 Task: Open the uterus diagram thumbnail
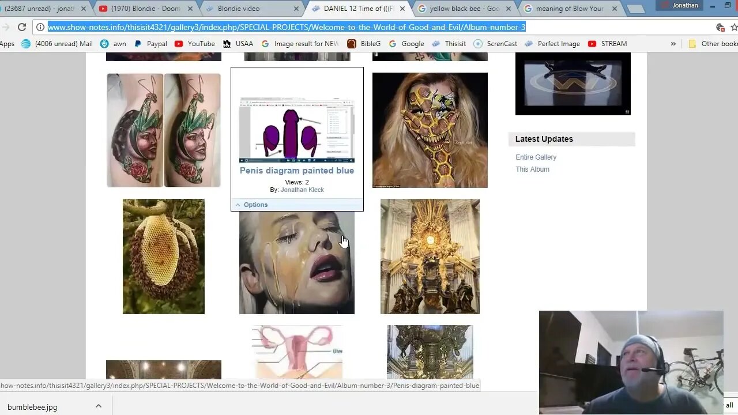297,352
